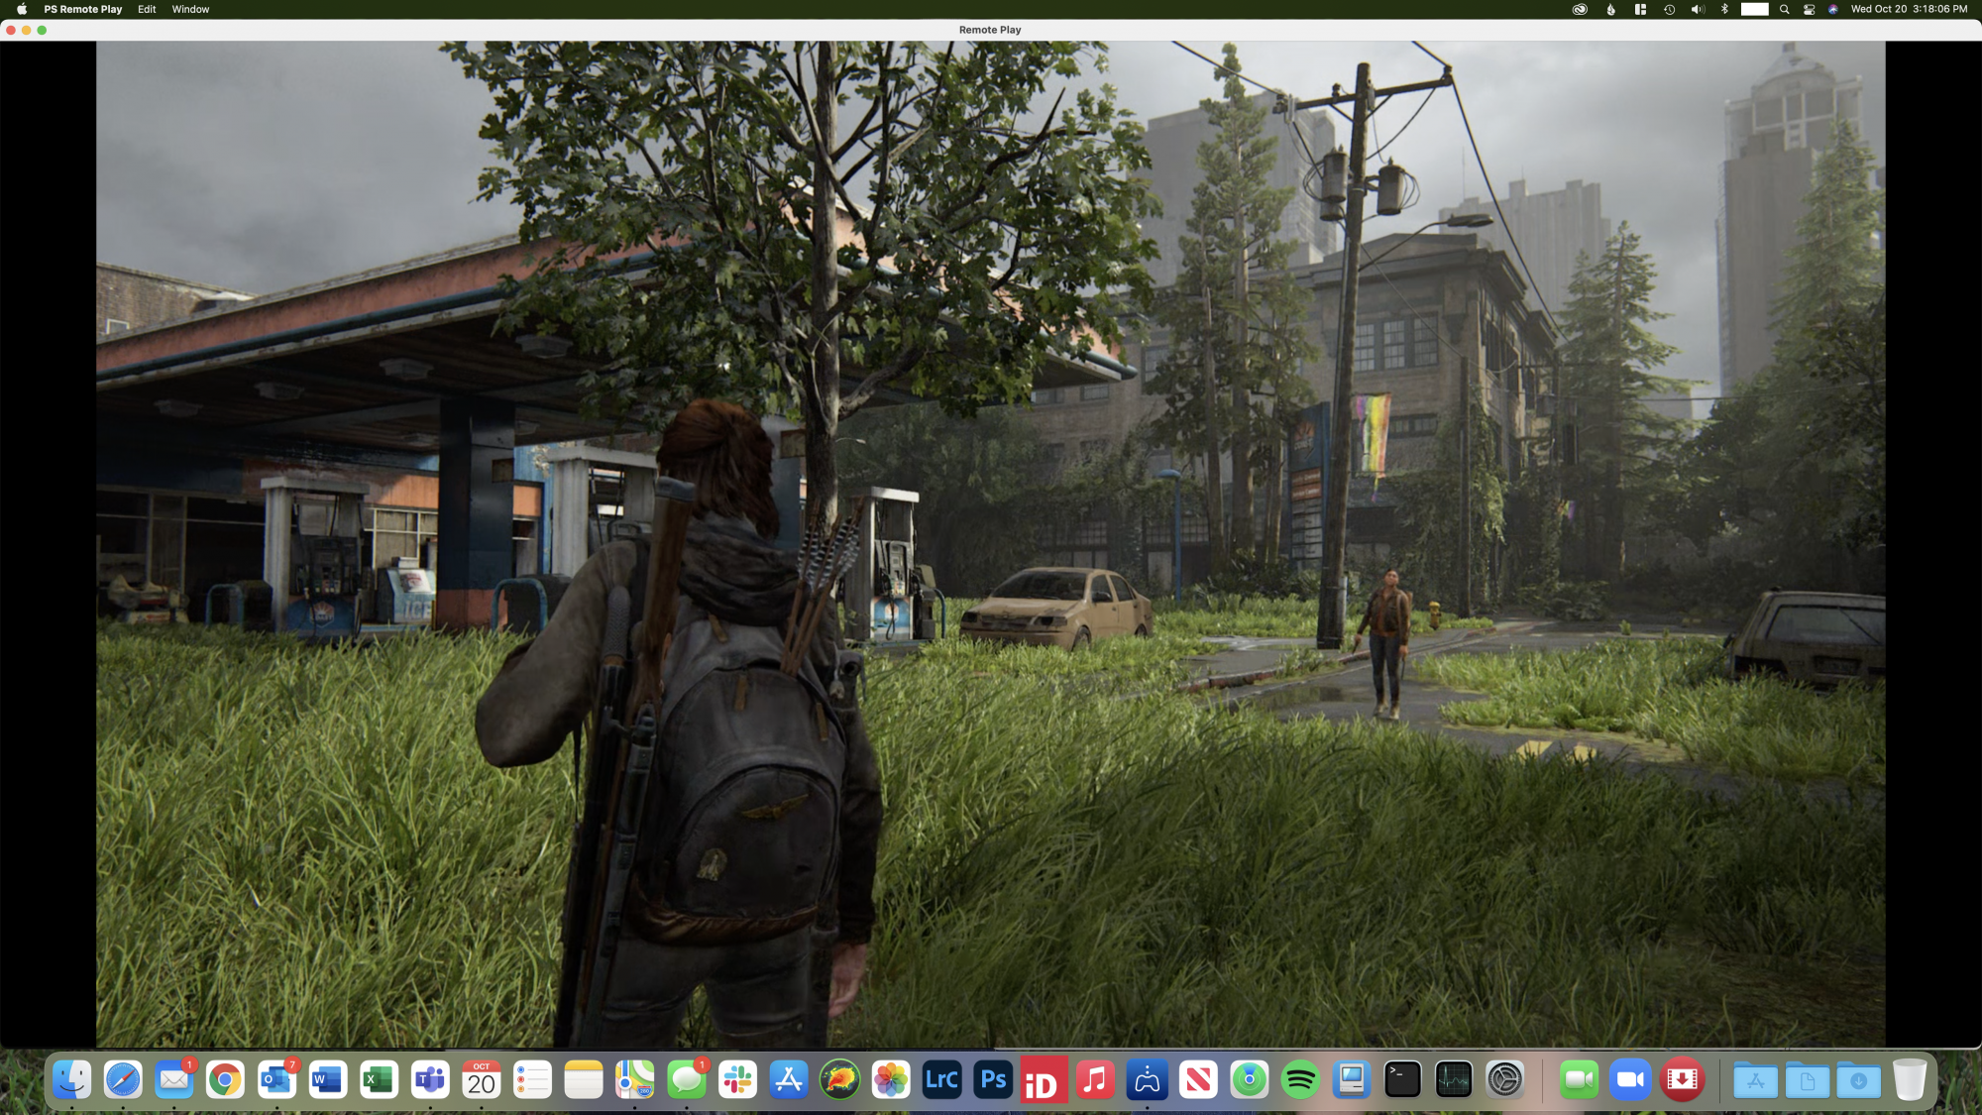Open the Window menu

(190, 9)
